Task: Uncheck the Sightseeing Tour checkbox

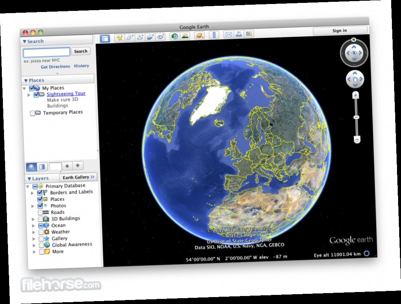Action: click(x=36, y=95)
